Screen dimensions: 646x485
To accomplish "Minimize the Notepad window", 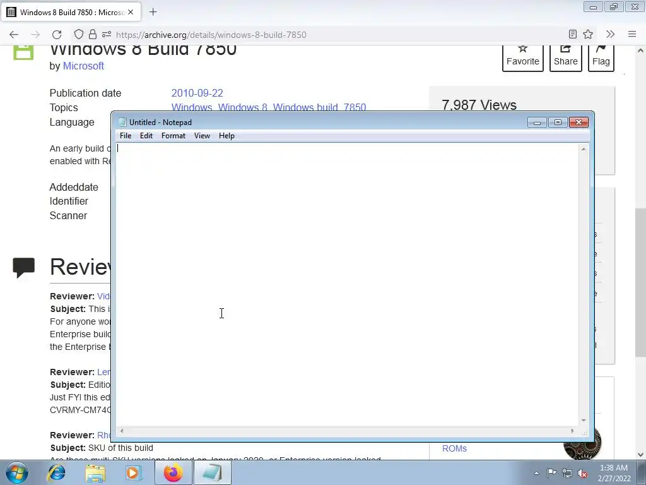I will (x=537, y=123).
